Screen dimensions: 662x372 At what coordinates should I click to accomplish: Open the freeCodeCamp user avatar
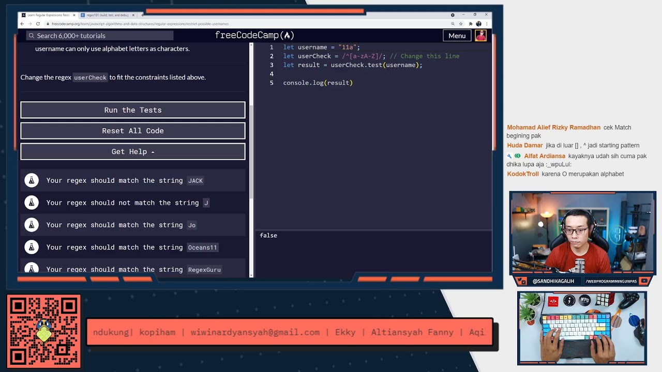tap(481, 36)
